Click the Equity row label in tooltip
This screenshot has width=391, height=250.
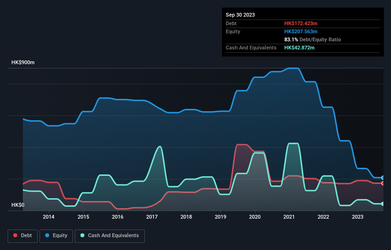click(x=233, y=31)
